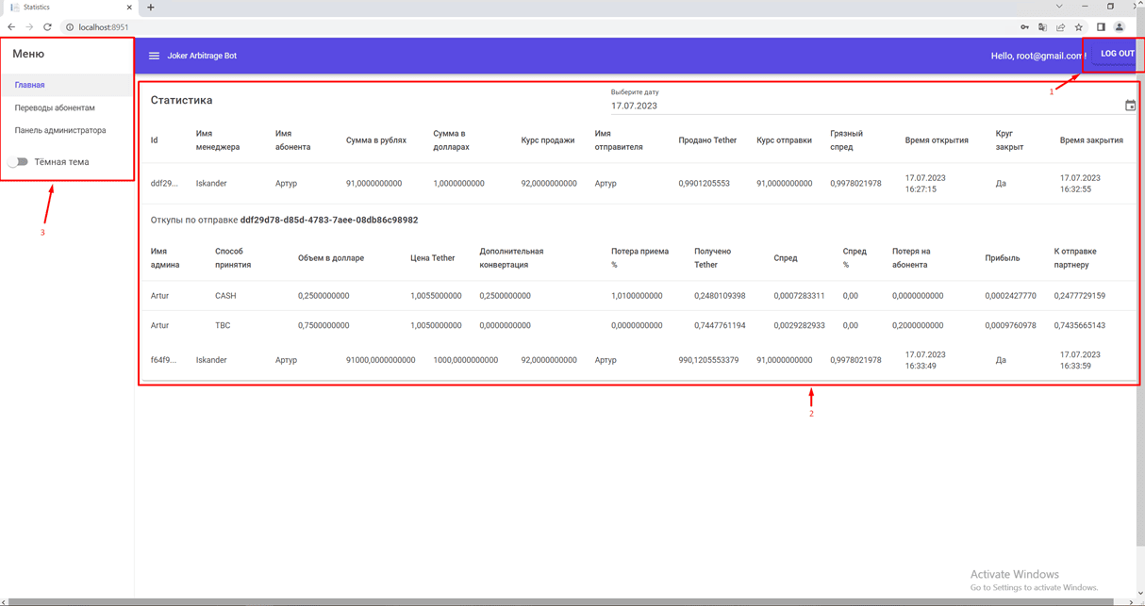Toggle the Тёмная тема dark theme switch
This screenshot has width=1145, height=606.
pos(18,161)
